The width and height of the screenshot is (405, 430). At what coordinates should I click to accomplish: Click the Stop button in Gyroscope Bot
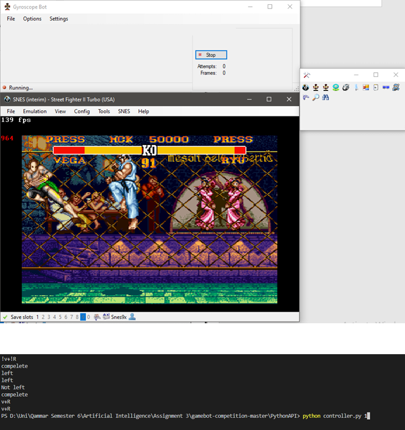click(211, 55)
